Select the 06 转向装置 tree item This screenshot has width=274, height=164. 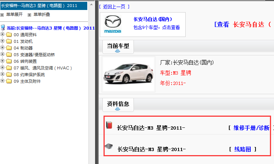[x=25, y=61]
